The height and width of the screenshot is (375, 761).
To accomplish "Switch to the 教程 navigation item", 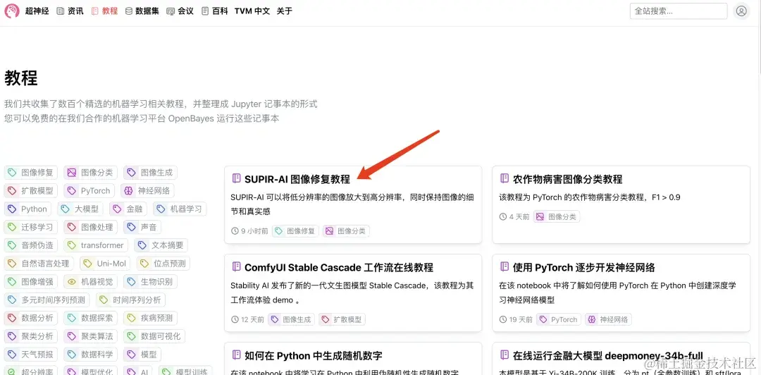I will 104,11.
